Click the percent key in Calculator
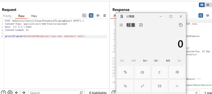 pos(125,72)
